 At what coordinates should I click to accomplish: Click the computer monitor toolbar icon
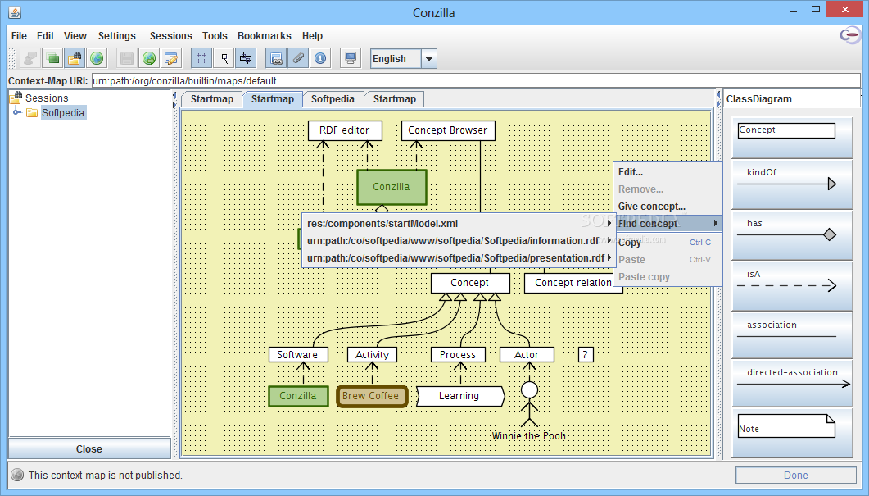(x=351, y=58)
